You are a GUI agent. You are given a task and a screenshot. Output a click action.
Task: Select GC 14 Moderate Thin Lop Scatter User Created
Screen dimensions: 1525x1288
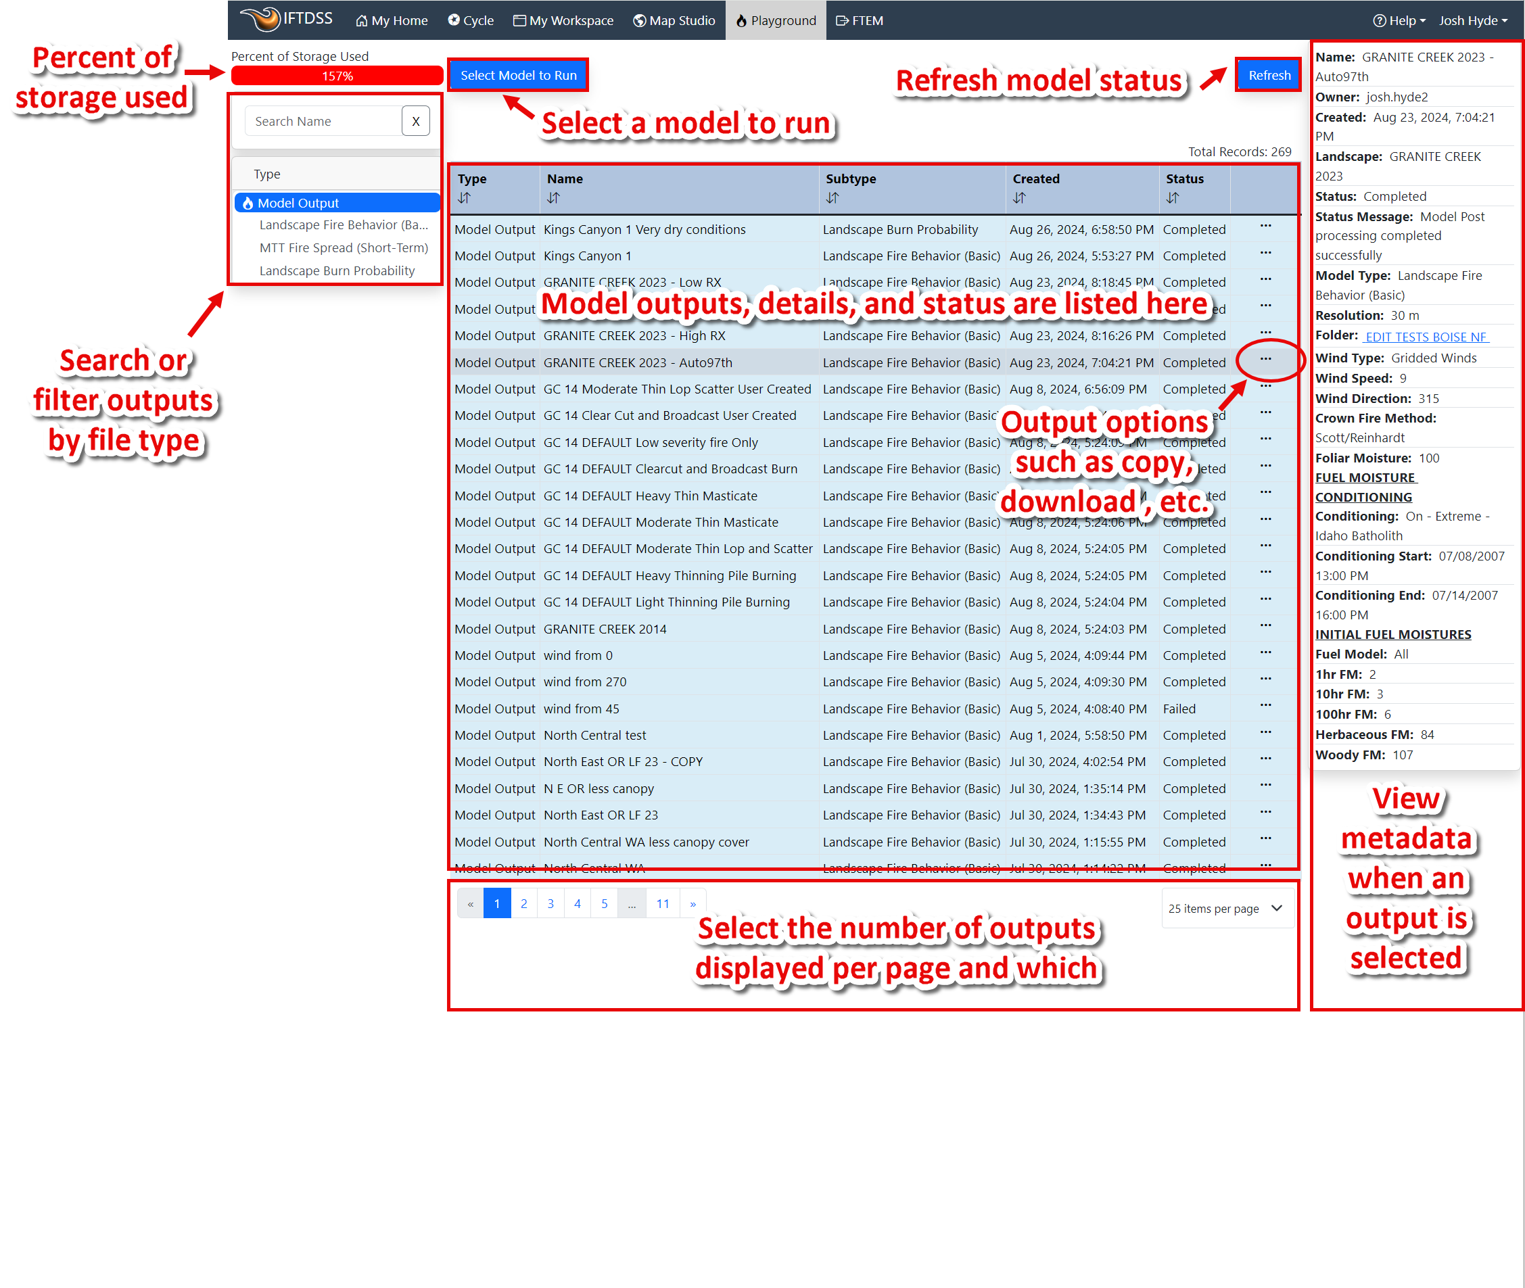point(874,389)
